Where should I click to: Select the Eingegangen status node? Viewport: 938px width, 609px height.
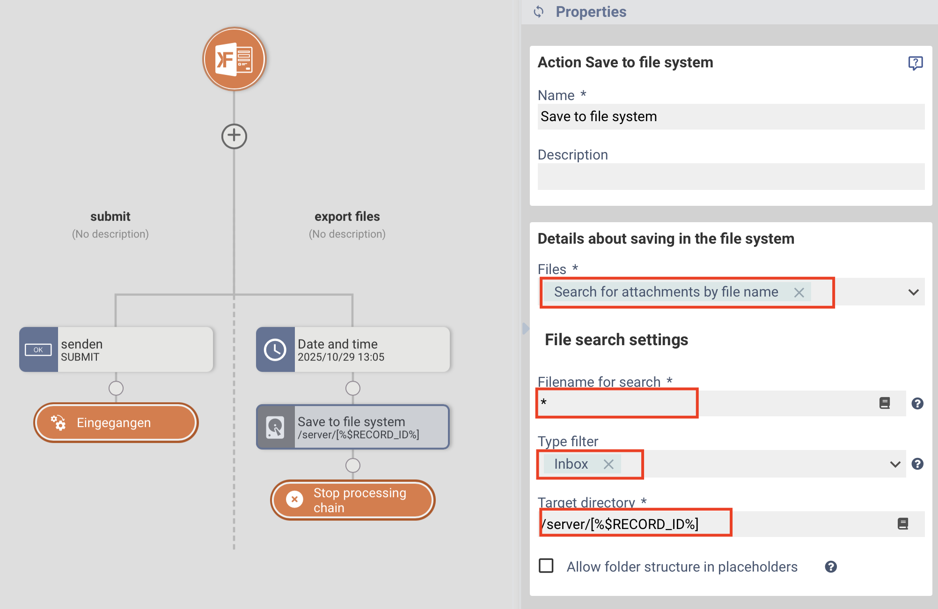click(116, 423)
